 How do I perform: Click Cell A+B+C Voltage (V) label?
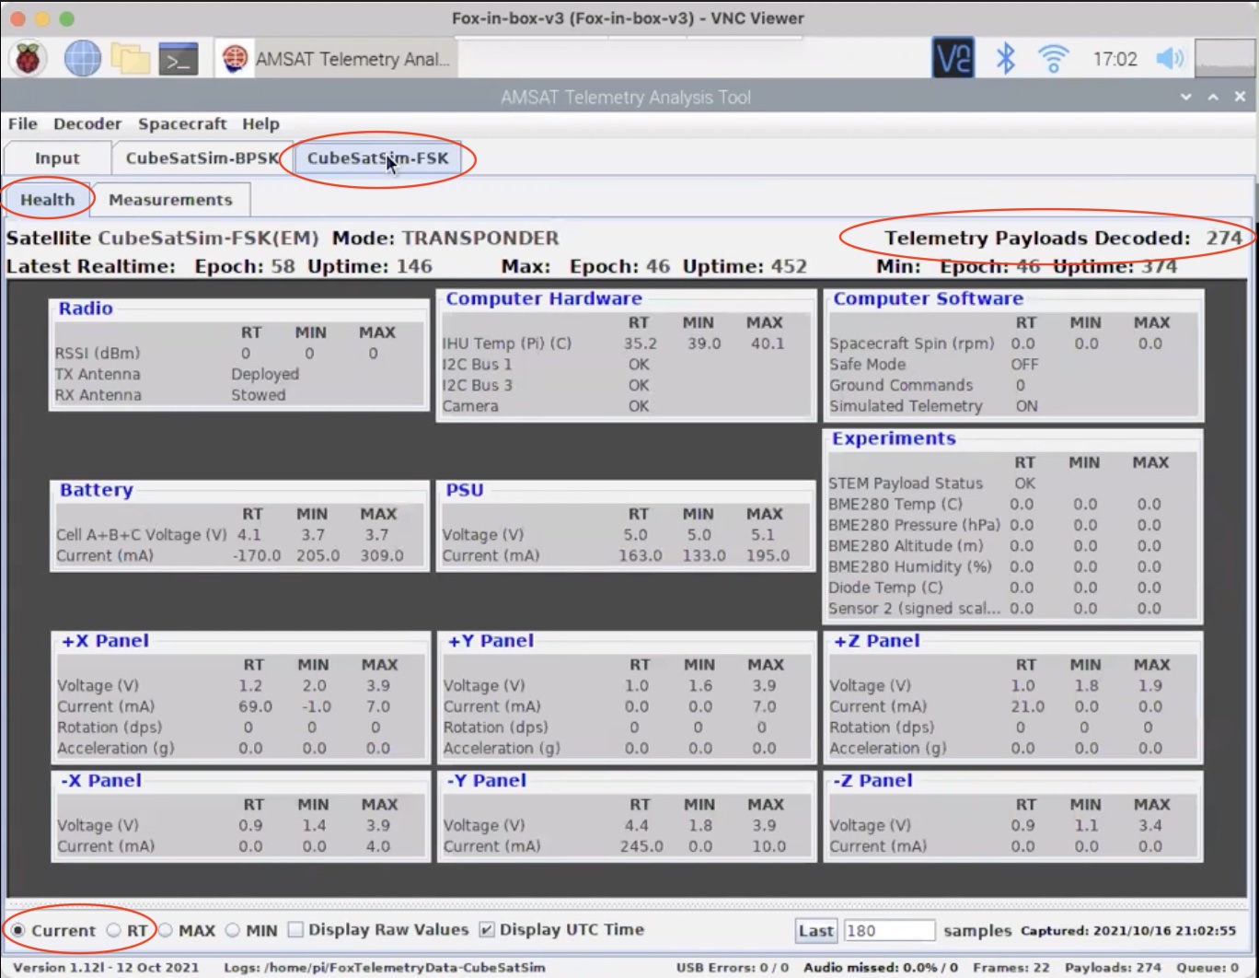[141, 535]
